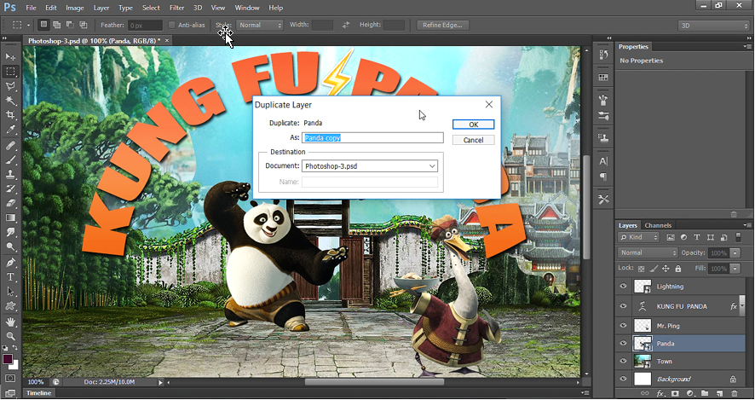Select the Zoom tool in toolbox

coord(10,336)
